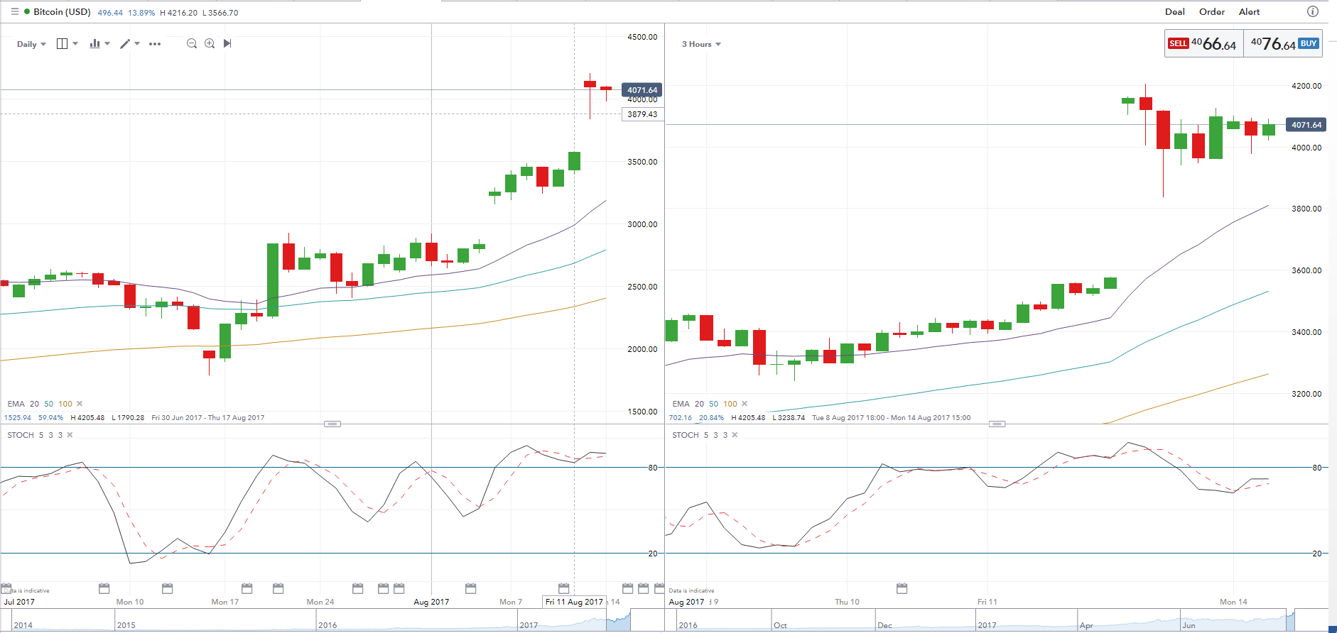This screenshot has height=633, width=1337.
Task: Open the 3 Hours timeframe dropdown
Action: tap(701, 44)
